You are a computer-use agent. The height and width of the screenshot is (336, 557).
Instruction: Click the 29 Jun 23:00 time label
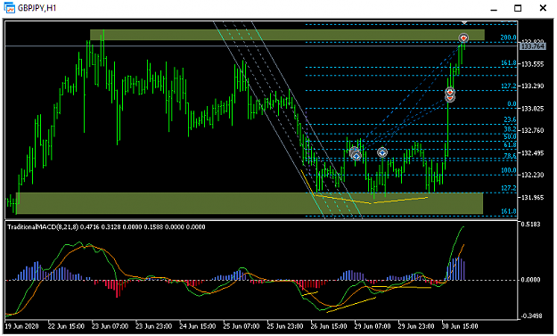click(x=416, y=326)
